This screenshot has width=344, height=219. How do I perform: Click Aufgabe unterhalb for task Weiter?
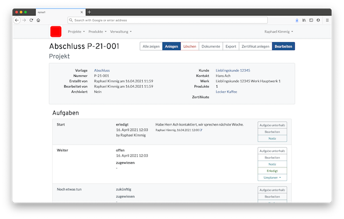coord(272,151)
